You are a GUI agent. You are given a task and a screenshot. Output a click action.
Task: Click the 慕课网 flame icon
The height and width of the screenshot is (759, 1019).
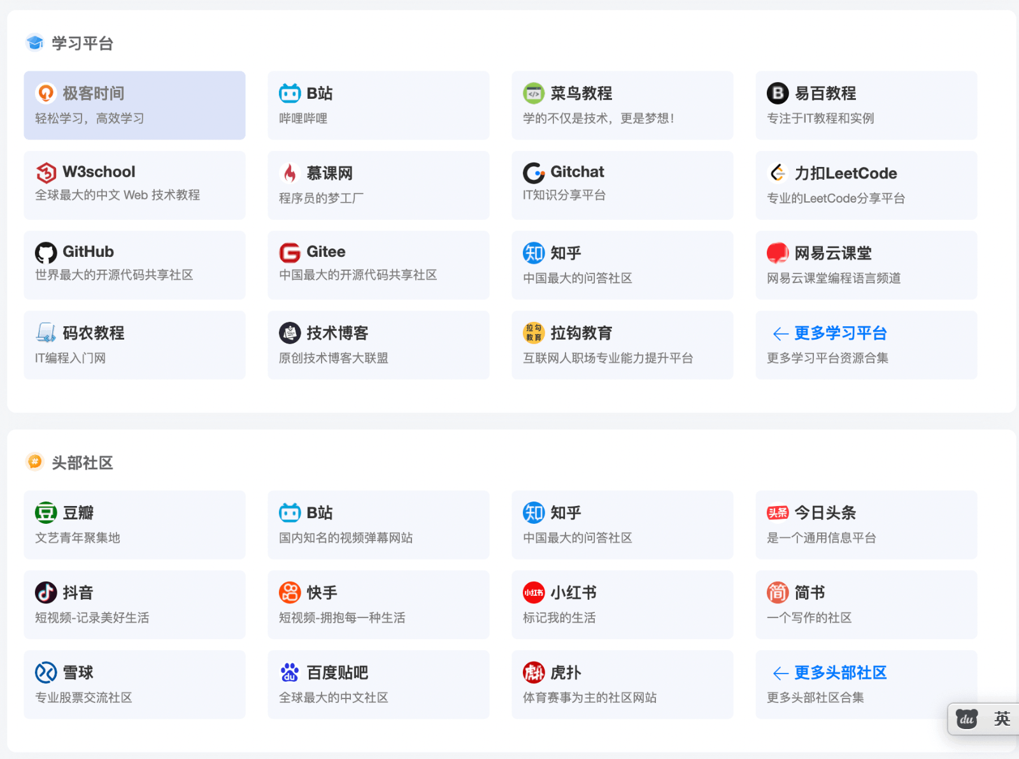coord(290,173)
